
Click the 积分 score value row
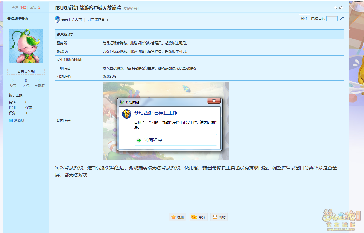(18, 113)
